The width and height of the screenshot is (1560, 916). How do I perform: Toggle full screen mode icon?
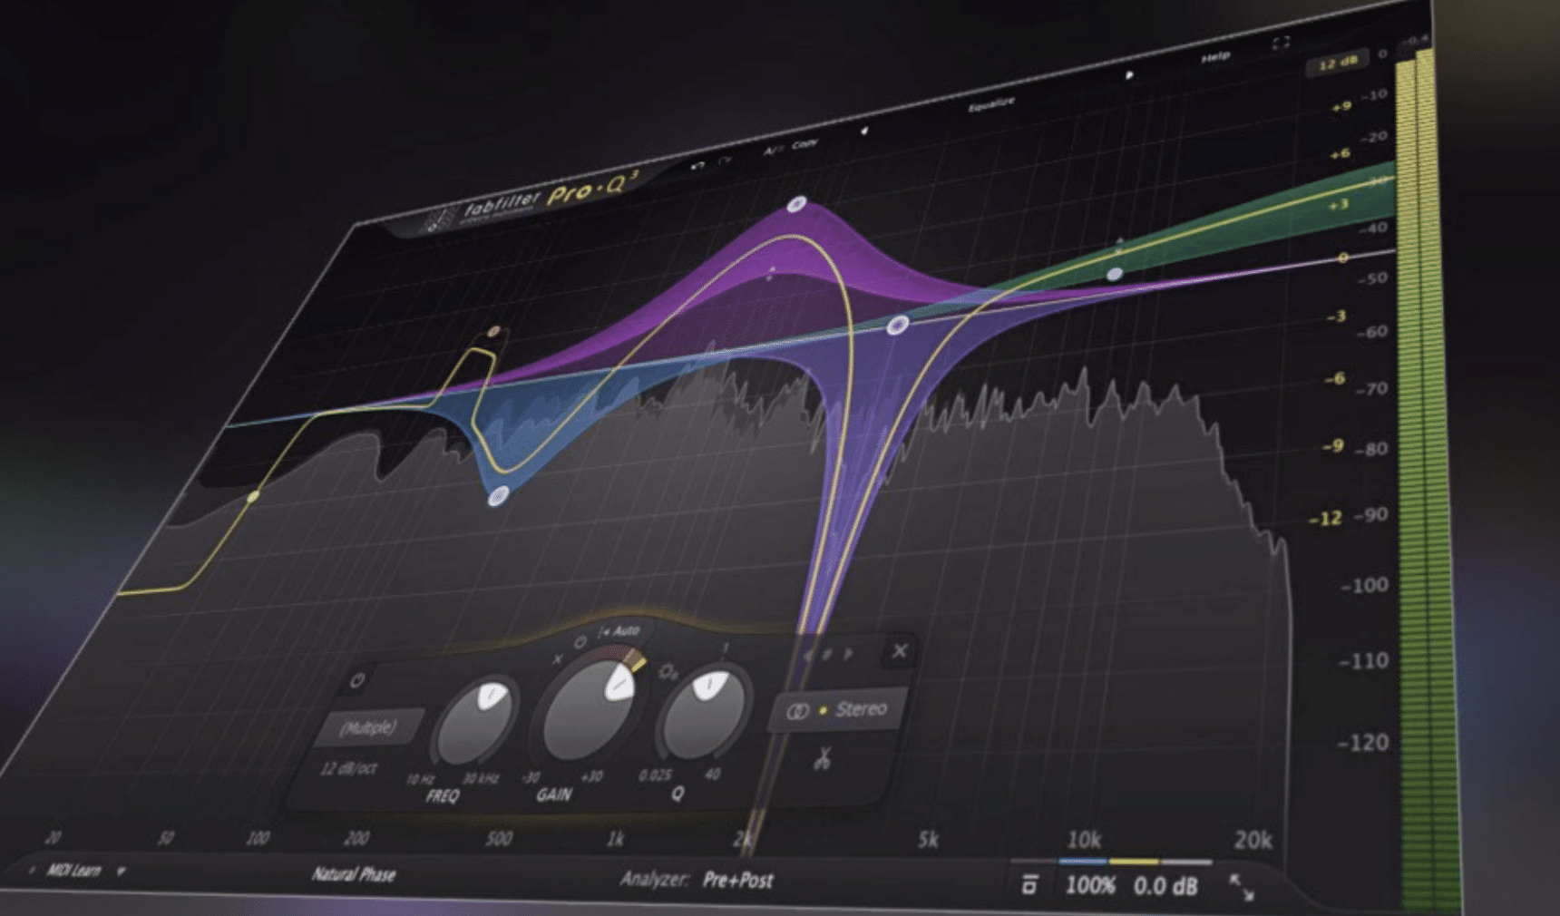pyautogui.click(x=1281, y=43)
